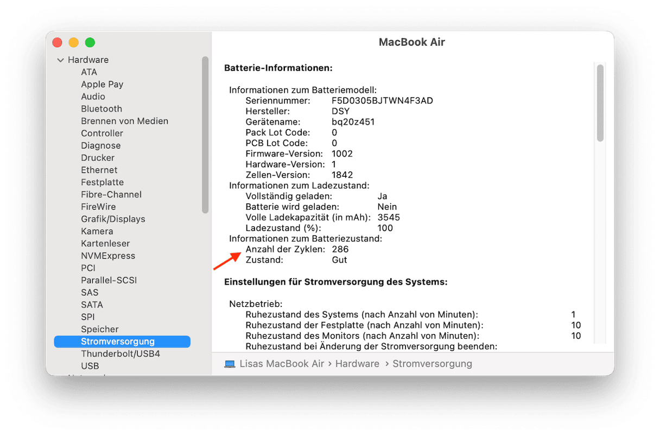Click the Netzbetrieb label
The image size is (660, 436).
point(256,304)
